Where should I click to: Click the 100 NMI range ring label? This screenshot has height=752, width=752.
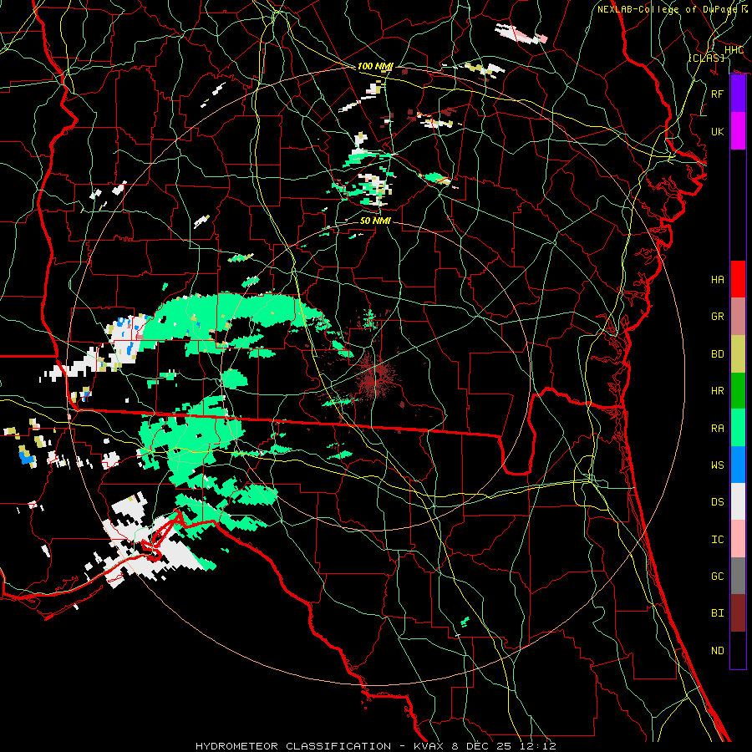tap(375, 66)
